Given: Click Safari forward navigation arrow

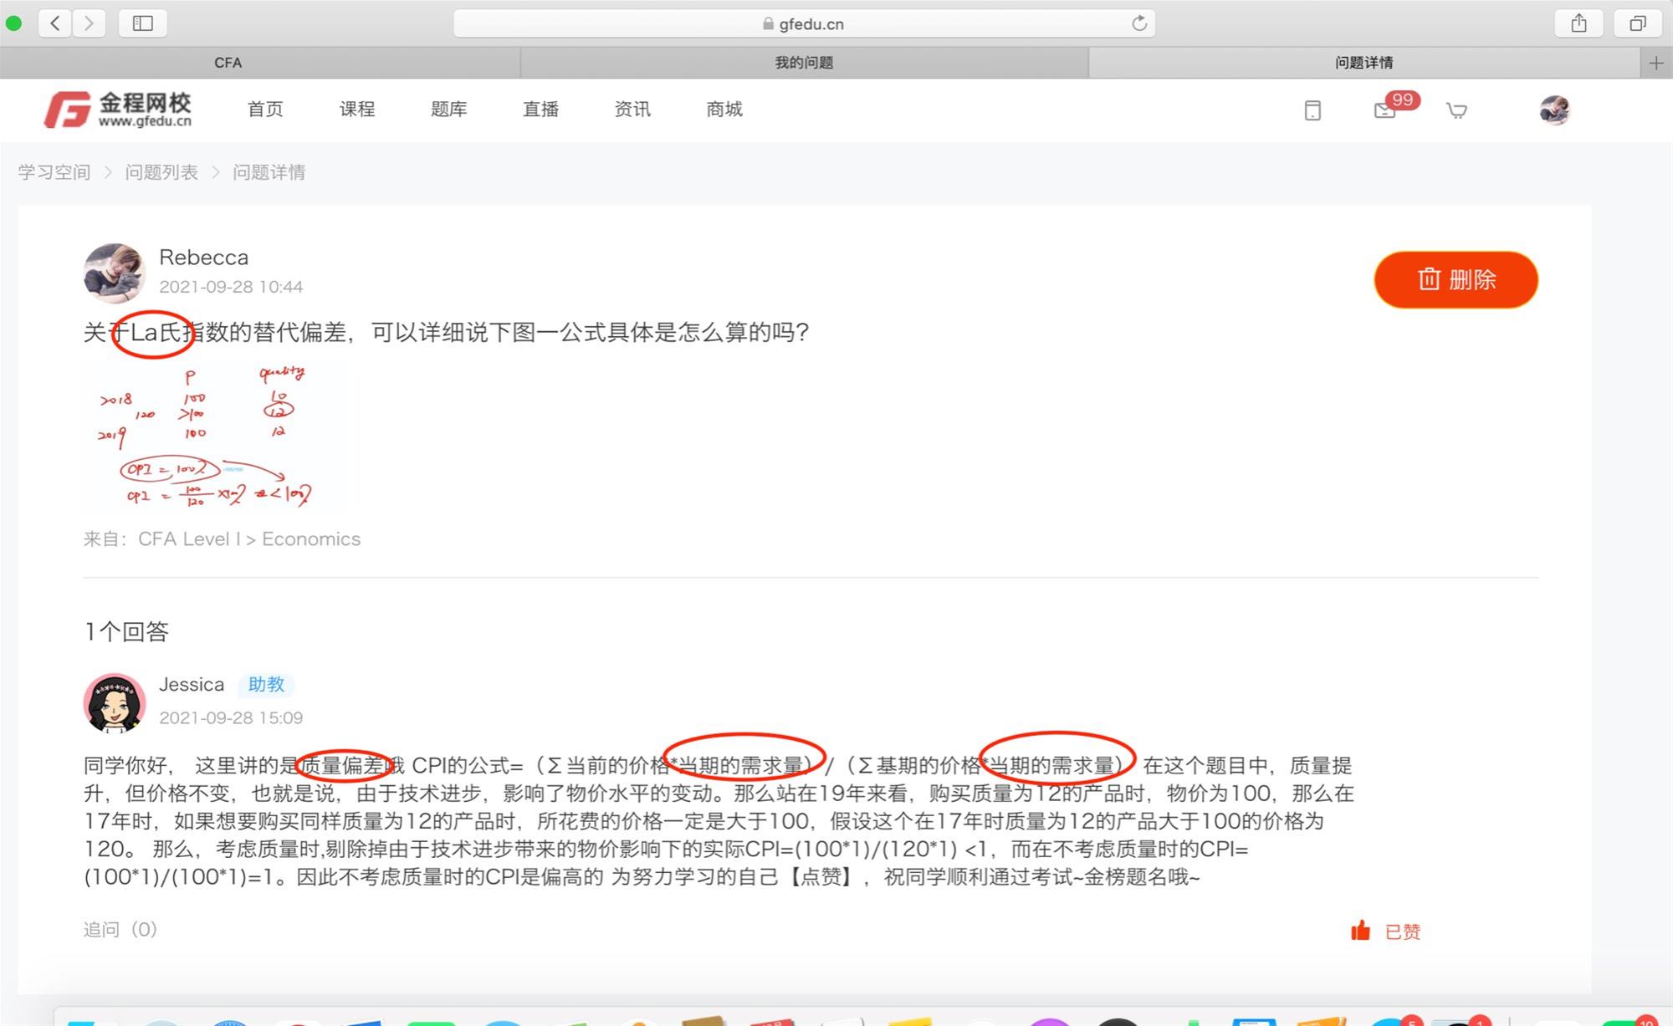Looking at the screenshot, I should [x=89, y=23].
